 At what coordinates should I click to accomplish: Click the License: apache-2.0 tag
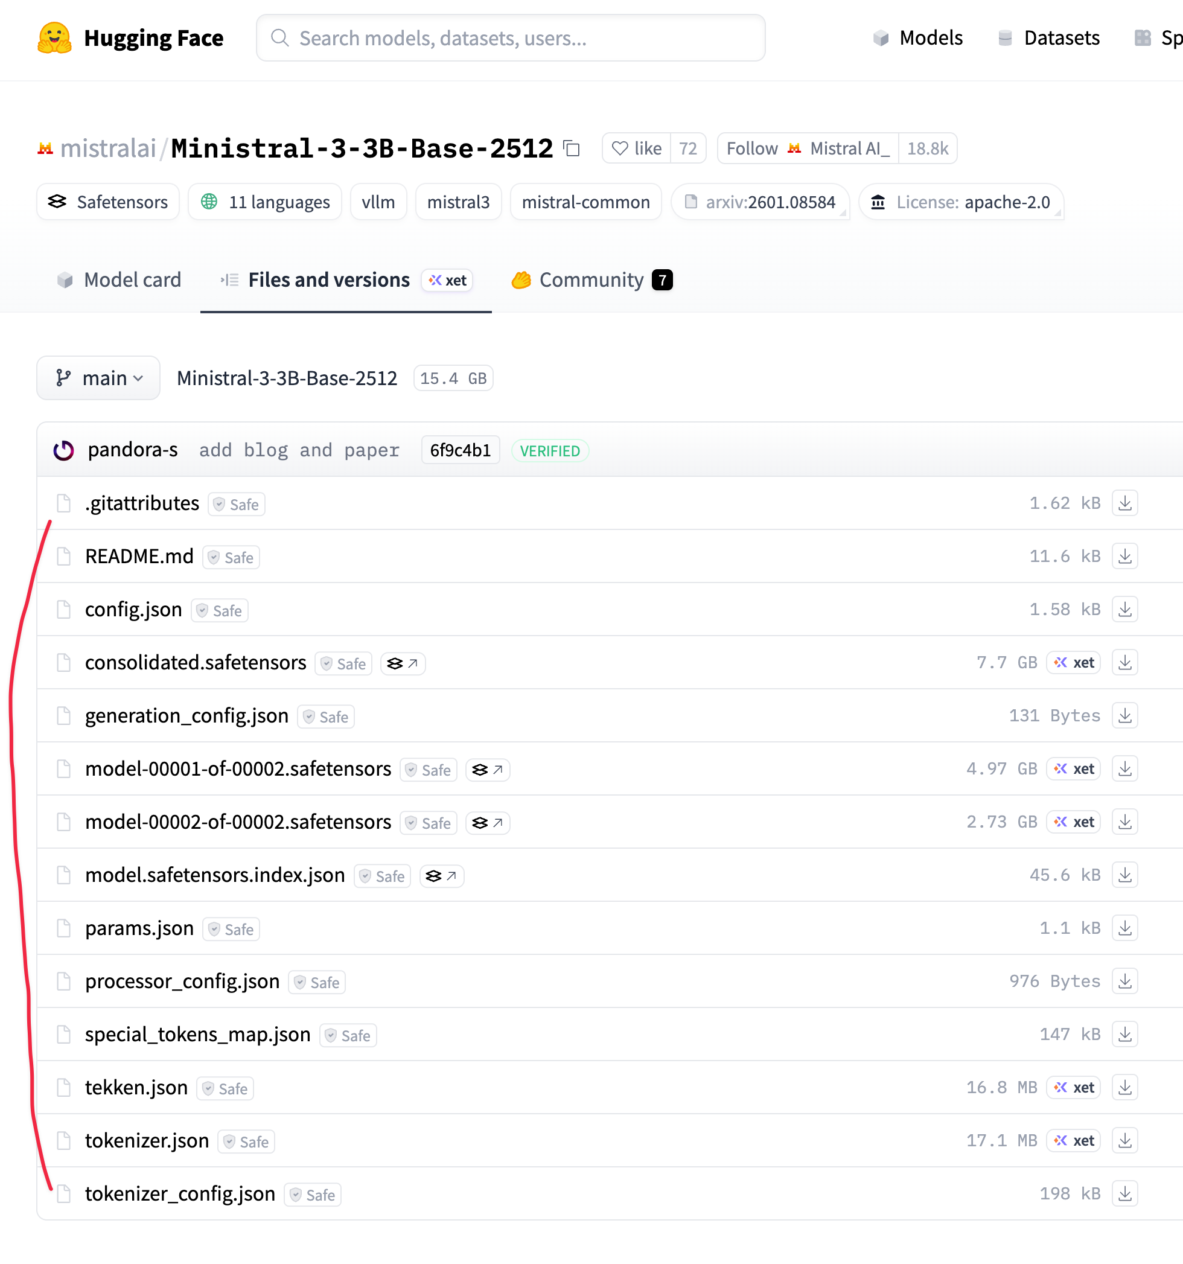point(961,202)
